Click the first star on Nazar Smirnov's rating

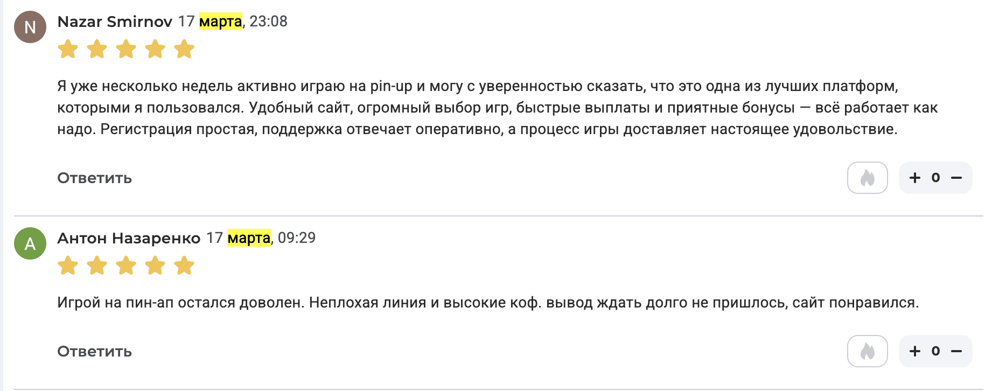click(x=68, y=49)
